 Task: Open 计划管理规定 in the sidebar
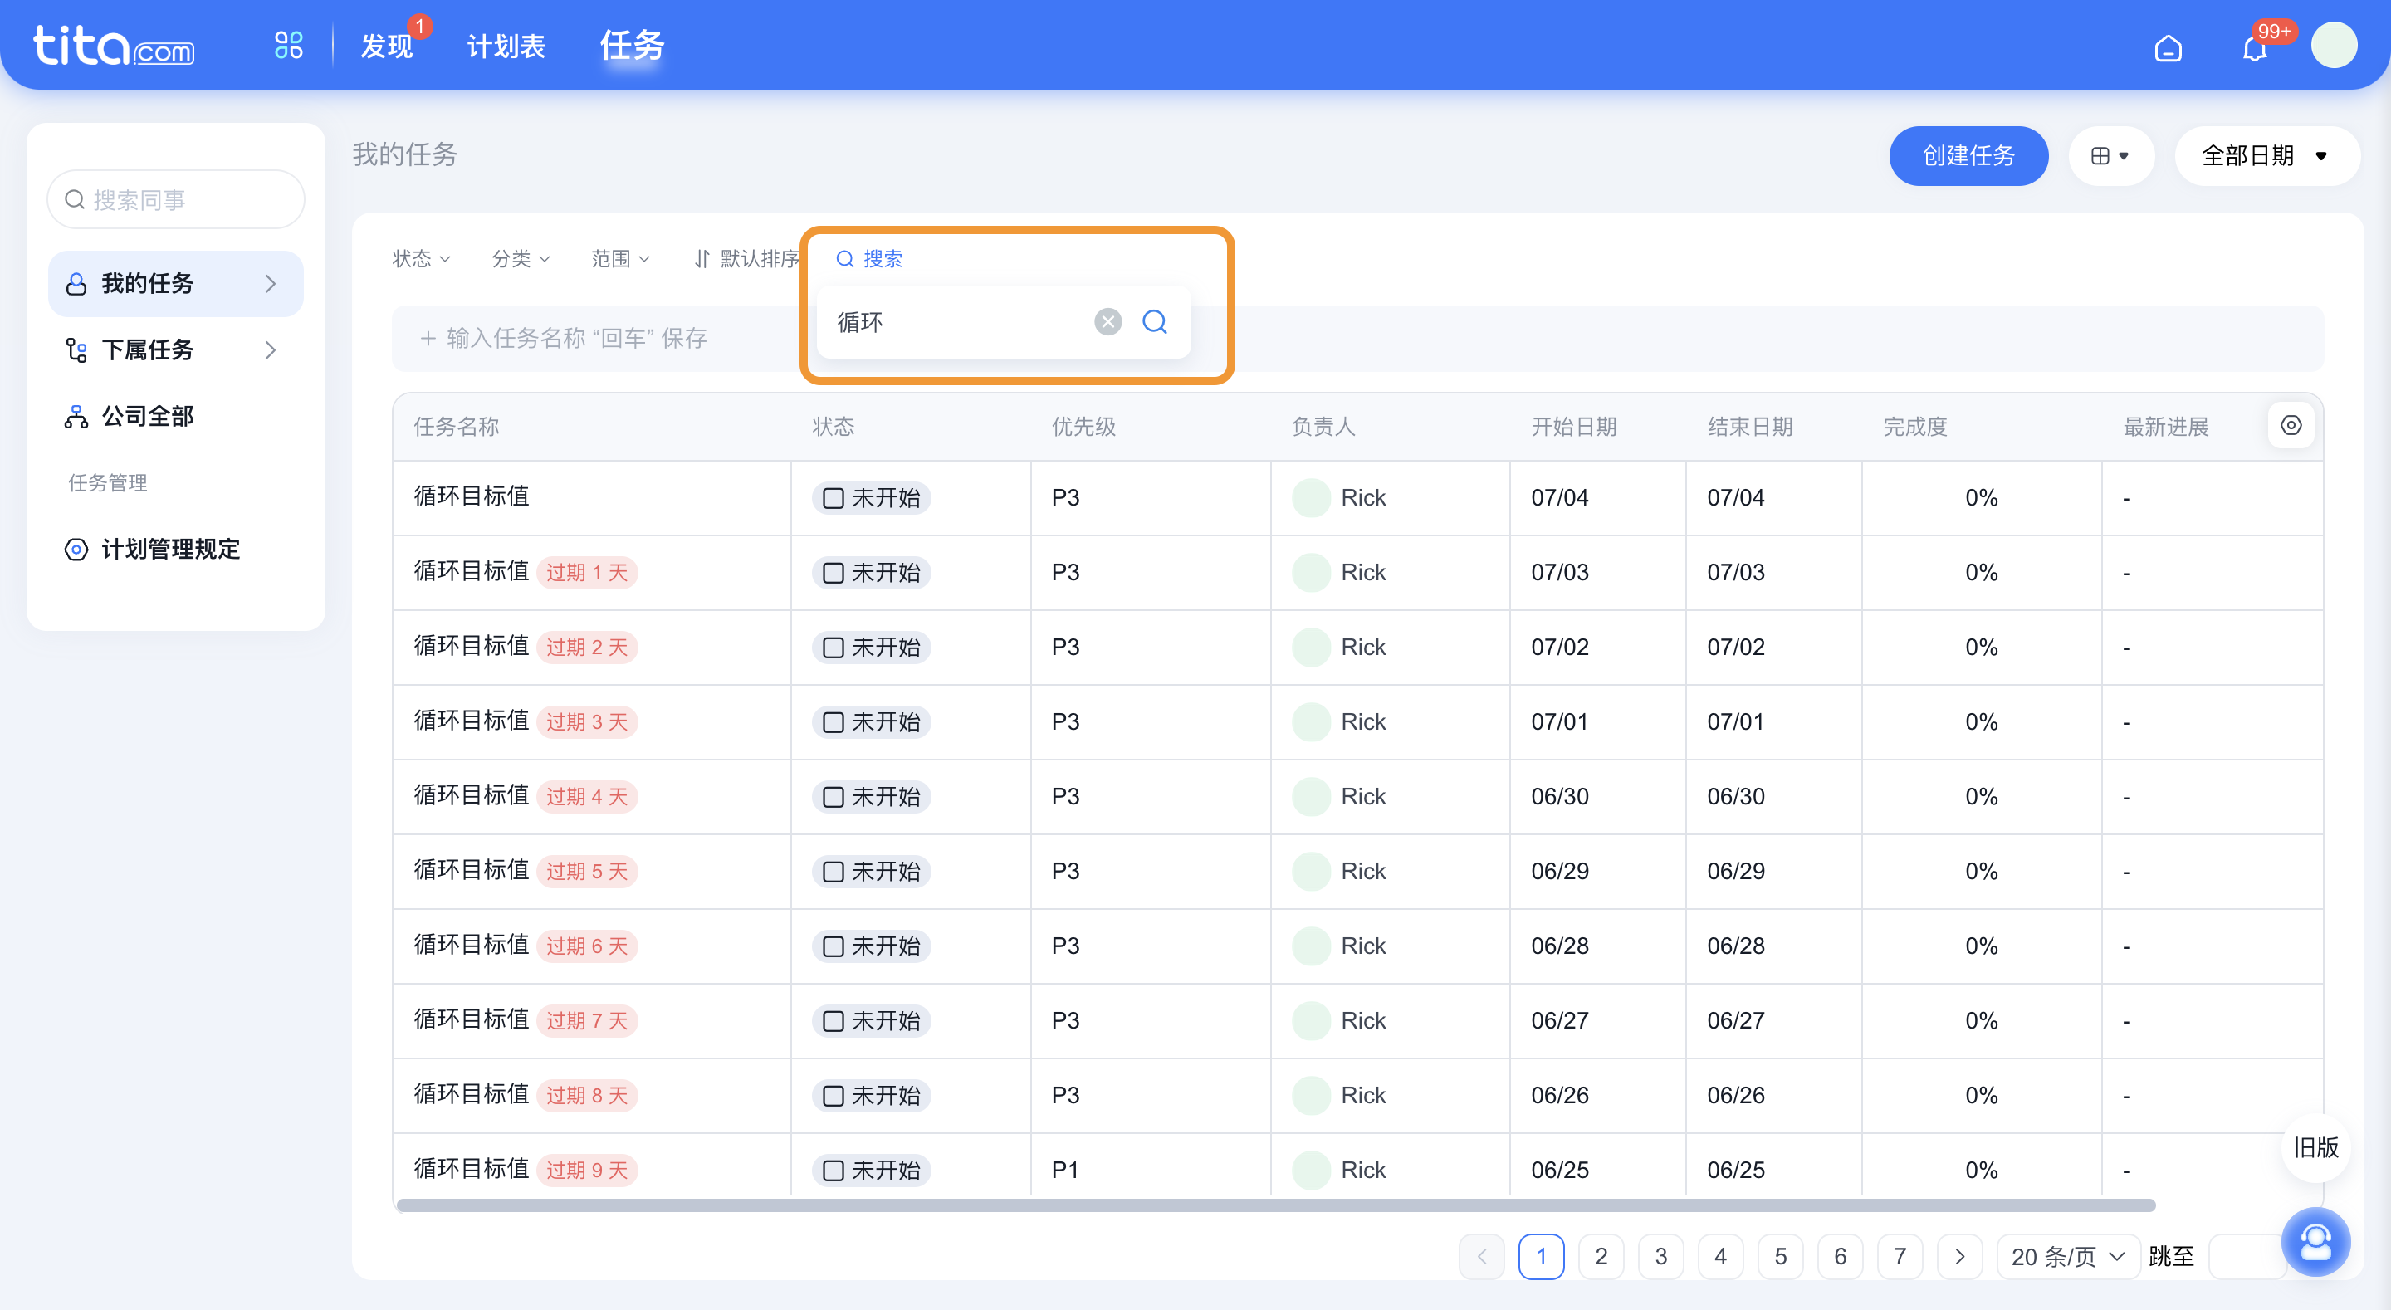tap(175, 549)
